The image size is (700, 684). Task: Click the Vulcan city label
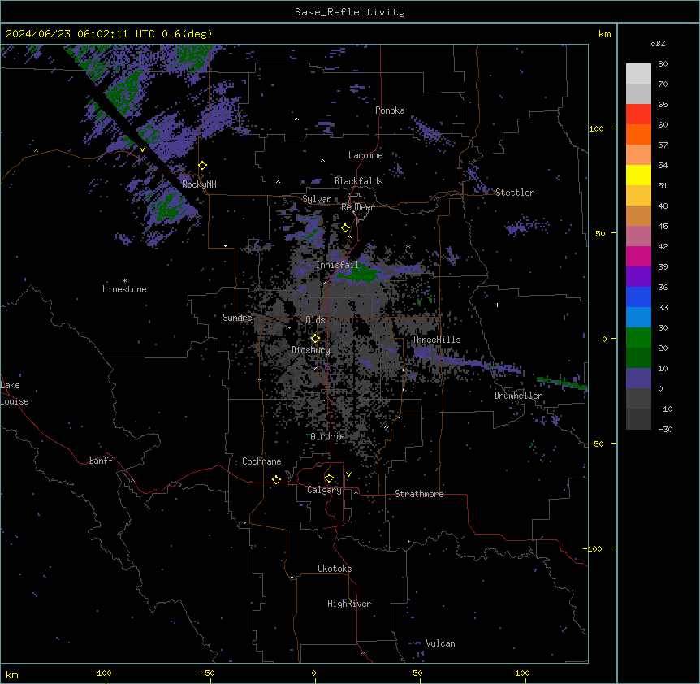(x=441, y=643)
